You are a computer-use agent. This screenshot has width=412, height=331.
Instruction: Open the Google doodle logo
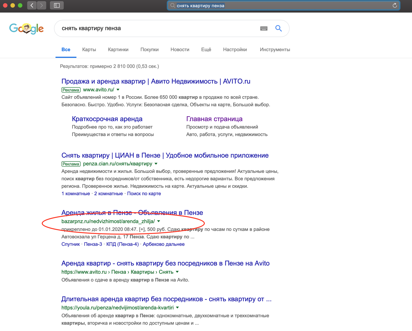26,29
